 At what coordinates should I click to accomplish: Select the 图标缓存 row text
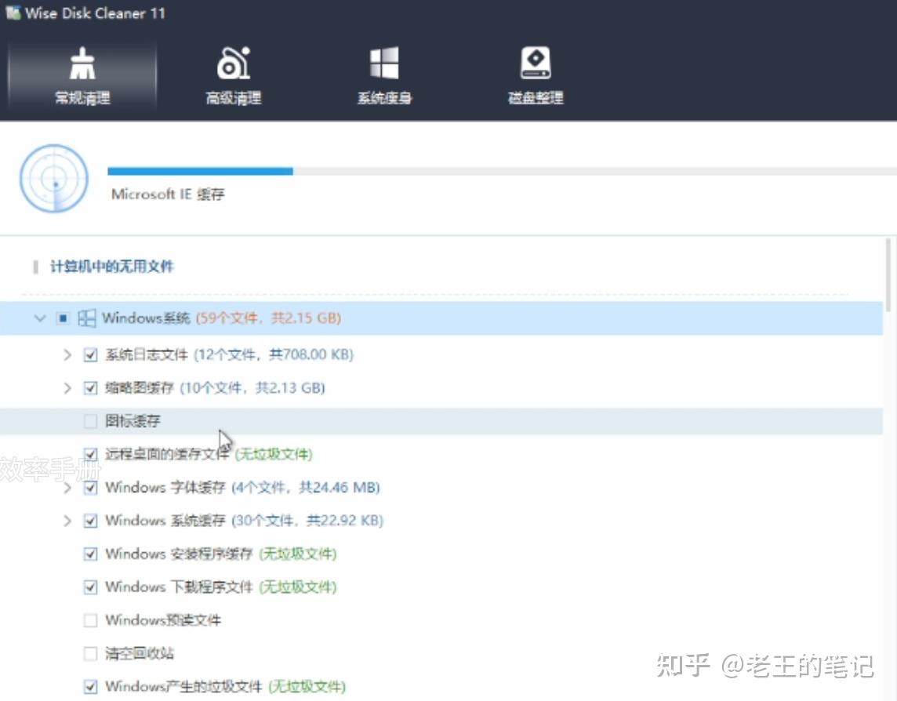coord(133,421)
